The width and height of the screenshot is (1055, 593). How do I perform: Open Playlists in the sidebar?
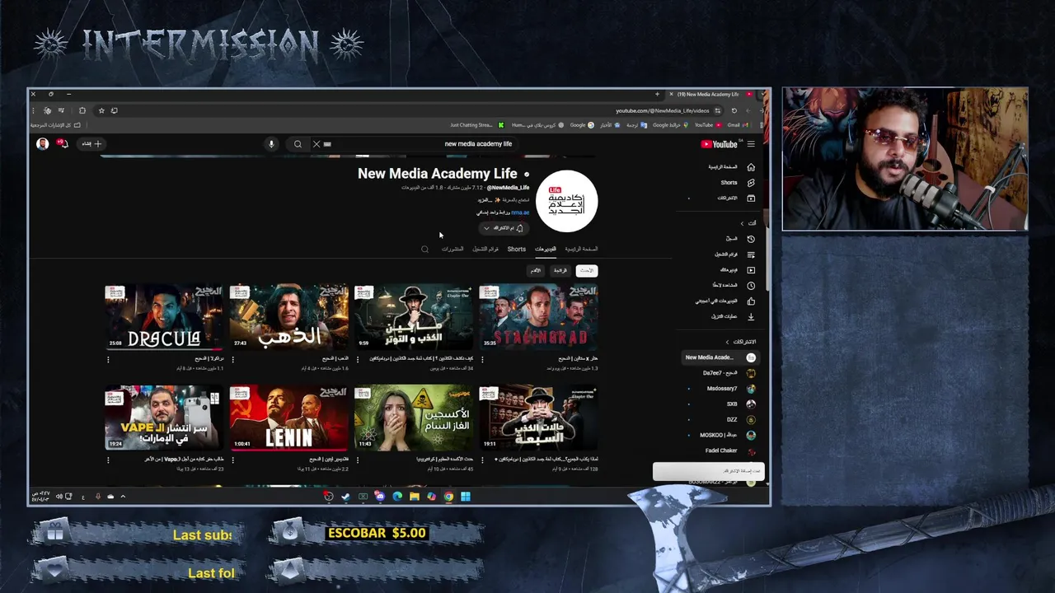coord(734,254)
